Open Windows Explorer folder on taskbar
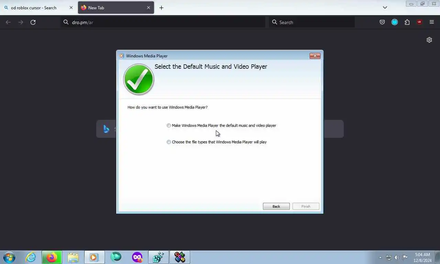The width and height of the screenshot is (440, 264). pos(73,257)
